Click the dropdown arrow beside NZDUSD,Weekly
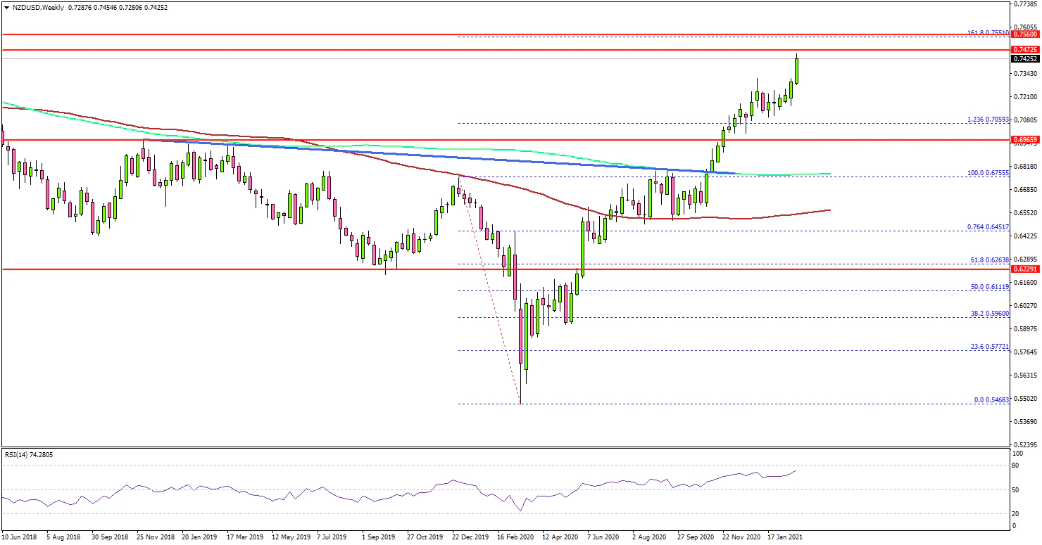 click(x=5, y=7)
